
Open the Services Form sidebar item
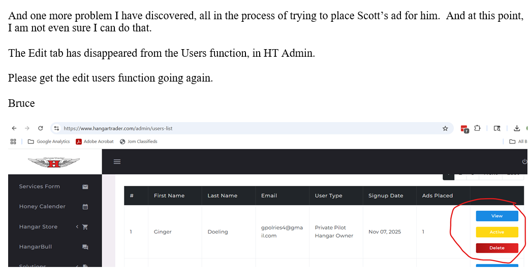(40, 186)
